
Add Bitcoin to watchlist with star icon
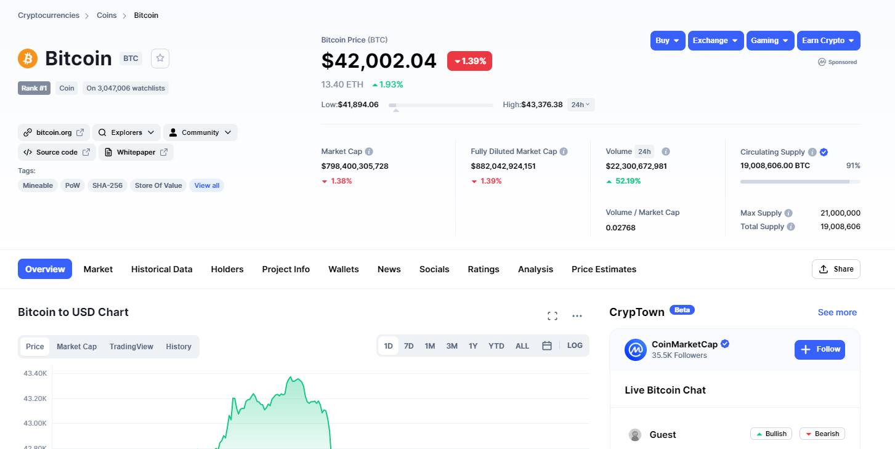[160, 59]
